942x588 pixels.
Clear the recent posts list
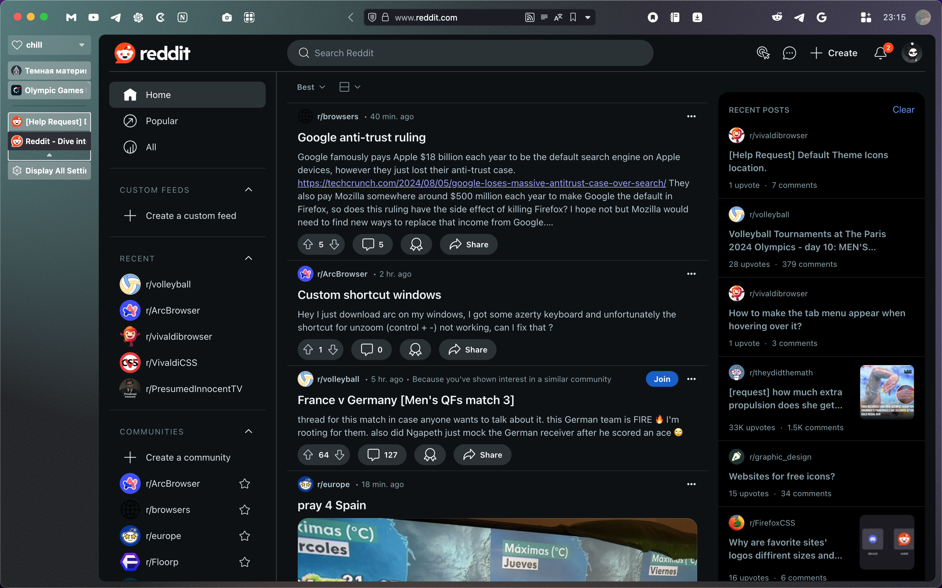tap(903, 110)
